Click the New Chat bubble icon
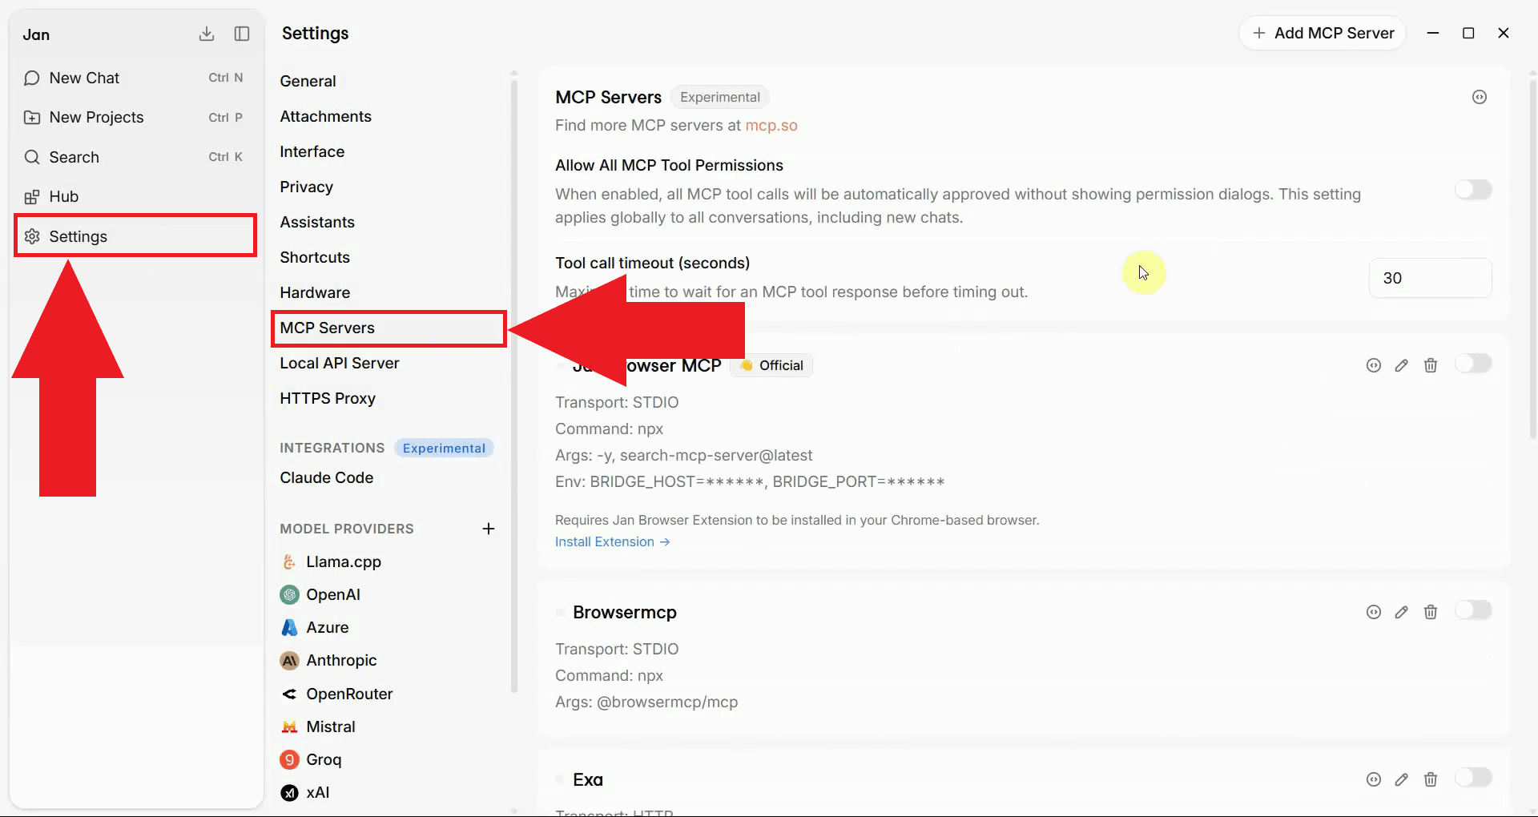This screenshot has height=817, width=1538. pyautogui.click(x=32, y=78)
